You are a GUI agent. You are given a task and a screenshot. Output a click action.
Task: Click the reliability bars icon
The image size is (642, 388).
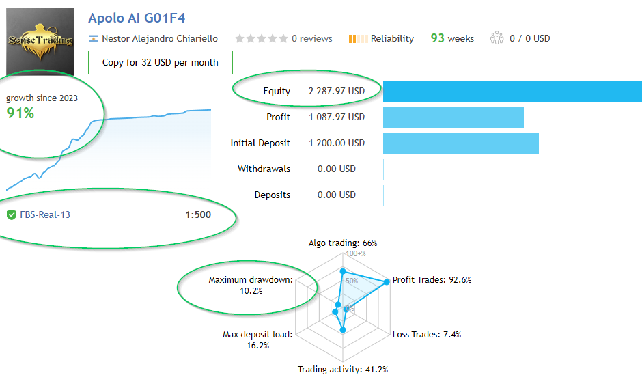pos(357,39)
